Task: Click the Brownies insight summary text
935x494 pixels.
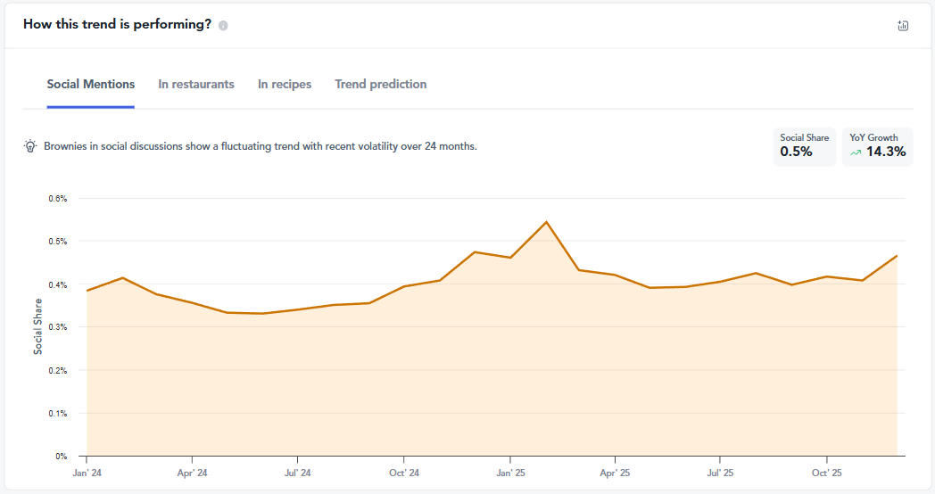Action: click(261, 146)
